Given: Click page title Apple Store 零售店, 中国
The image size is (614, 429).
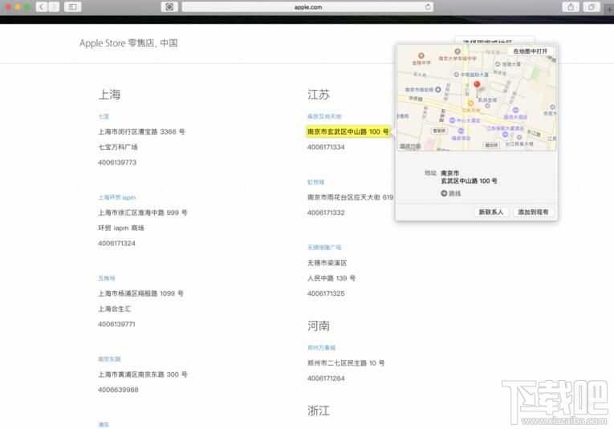Looking at the screenshot, I should [x=128, y=43].
